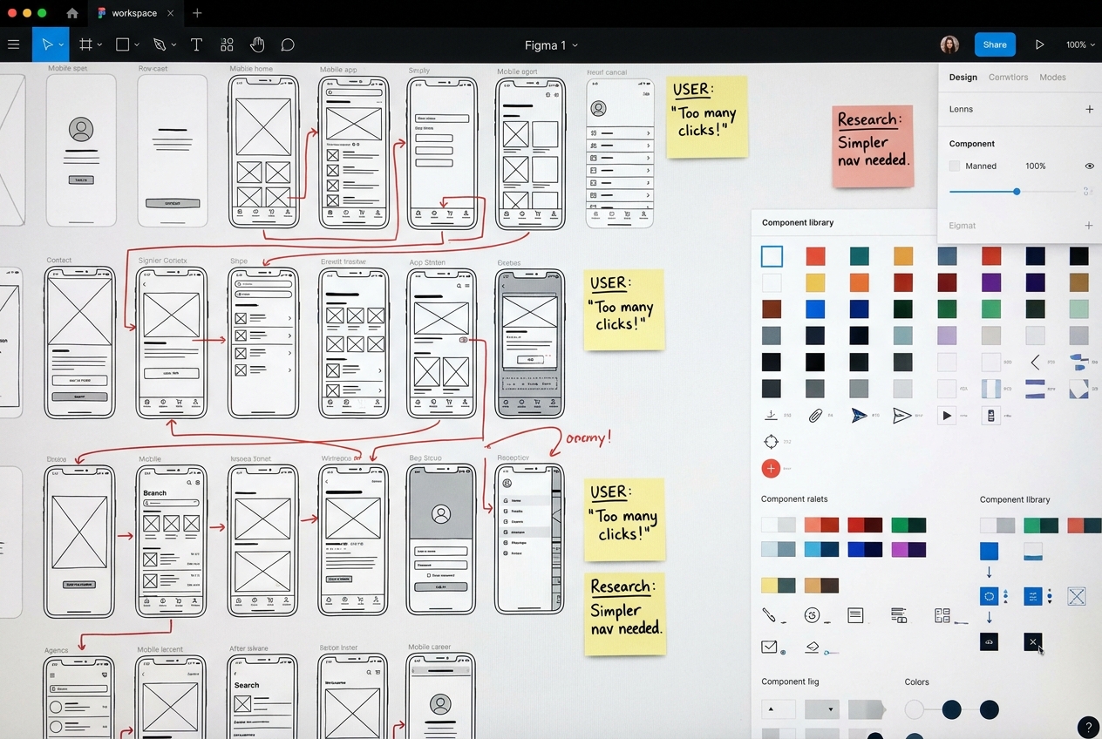This screenshot has height=739, width=1102.
Task: Click the paperclip attachment icon
Action: tap(815, 416)
